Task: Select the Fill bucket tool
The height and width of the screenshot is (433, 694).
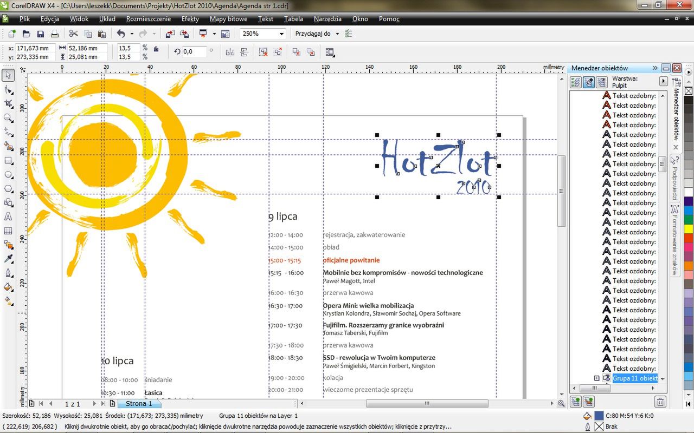Action: [8, 287]
